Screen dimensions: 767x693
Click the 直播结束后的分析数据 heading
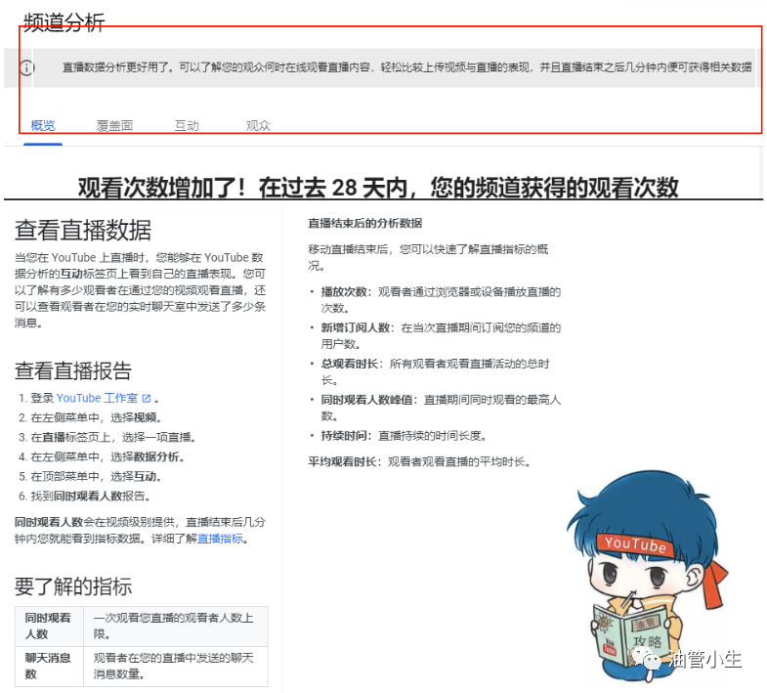(364, 223)
